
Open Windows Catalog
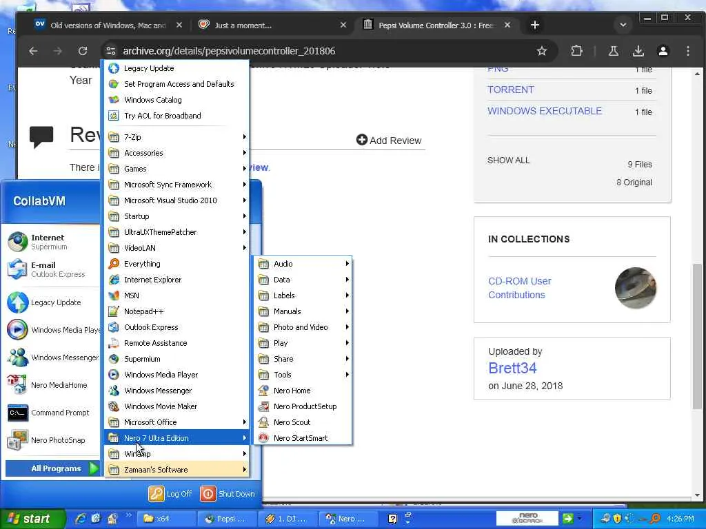(177, 99)
